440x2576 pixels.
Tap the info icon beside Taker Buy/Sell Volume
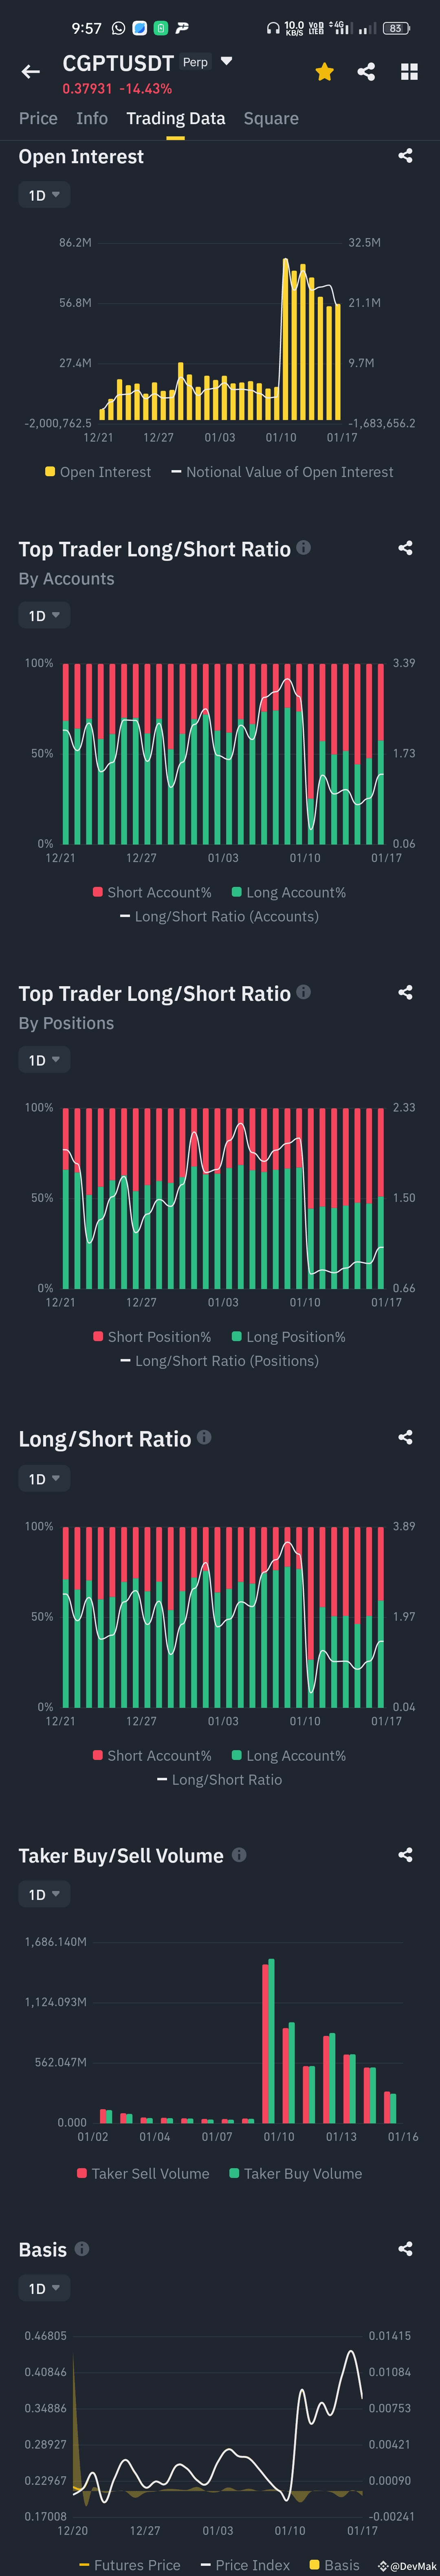(238, 1855)
